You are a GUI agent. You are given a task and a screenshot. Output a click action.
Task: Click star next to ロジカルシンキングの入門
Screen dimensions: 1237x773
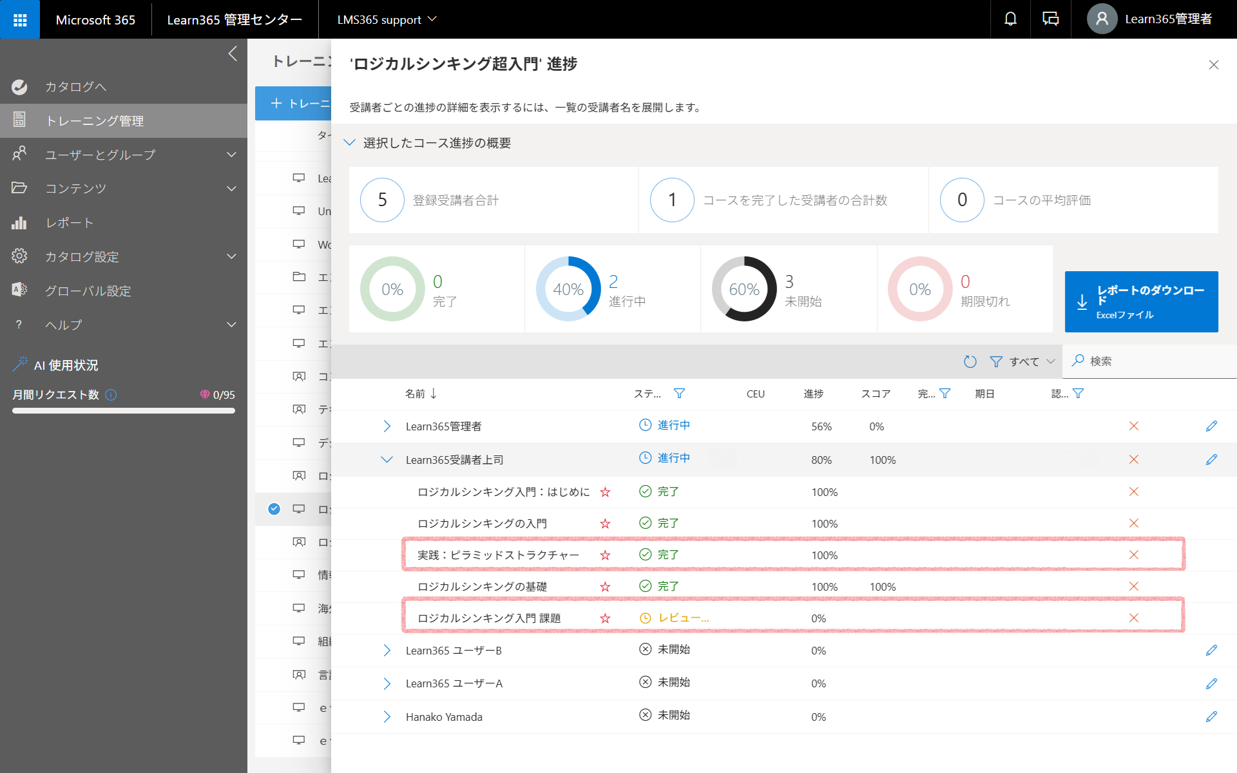[605, 524]
